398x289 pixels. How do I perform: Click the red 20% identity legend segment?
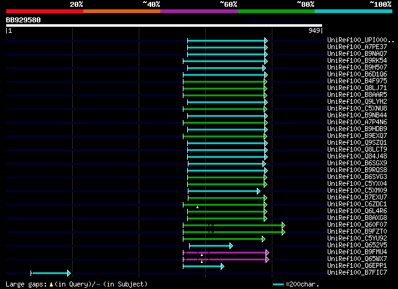pyautogui.click(x=45, y=11)
